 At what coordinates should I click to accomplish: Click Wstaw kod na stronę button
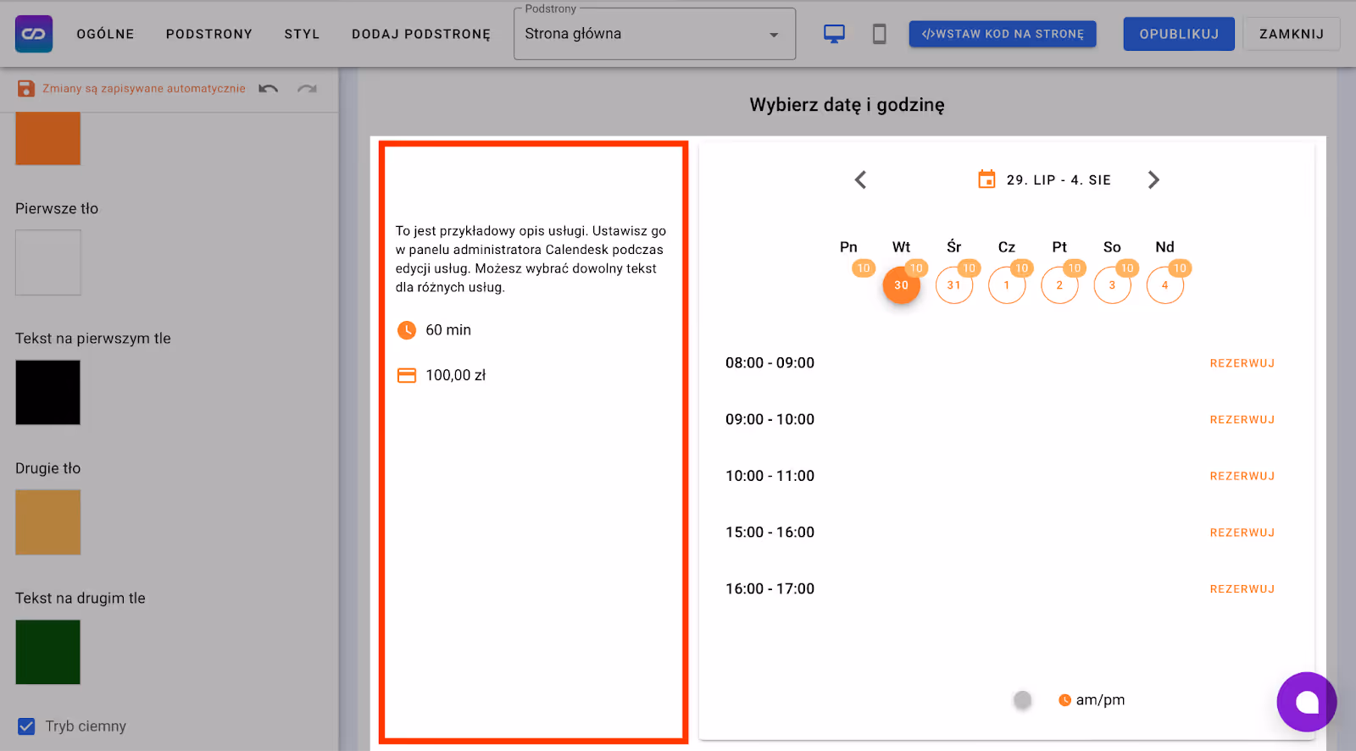[x=1002, y=34]
